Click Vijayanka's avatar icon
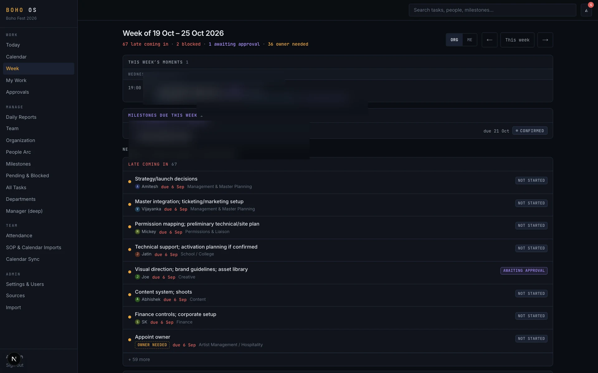This screenshot has height=373, width=598. click(137, 209)
